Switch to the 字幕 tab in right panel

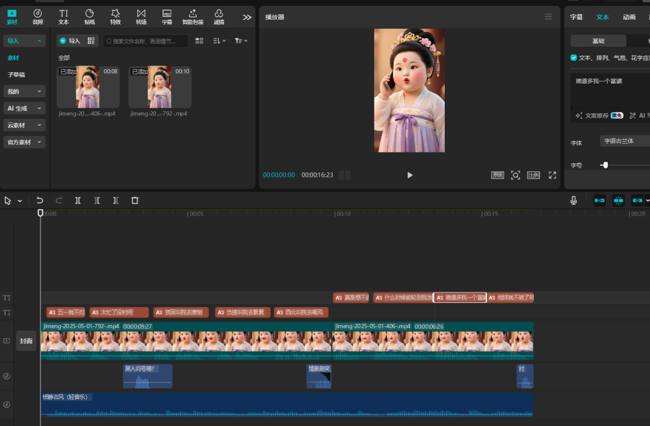[x=577, y=17]
